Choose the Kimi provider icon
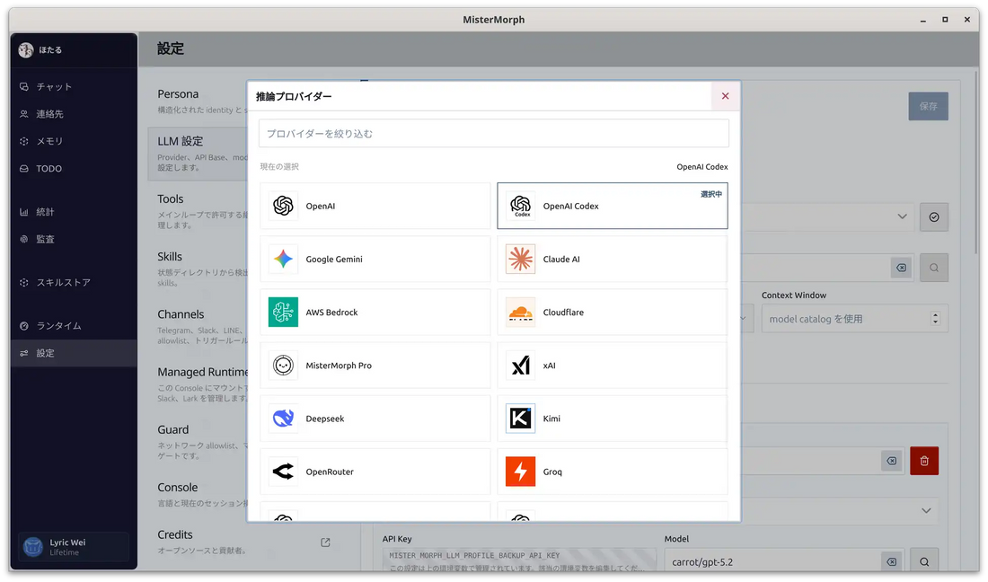 pyautogui.click(x=520, y=419)
